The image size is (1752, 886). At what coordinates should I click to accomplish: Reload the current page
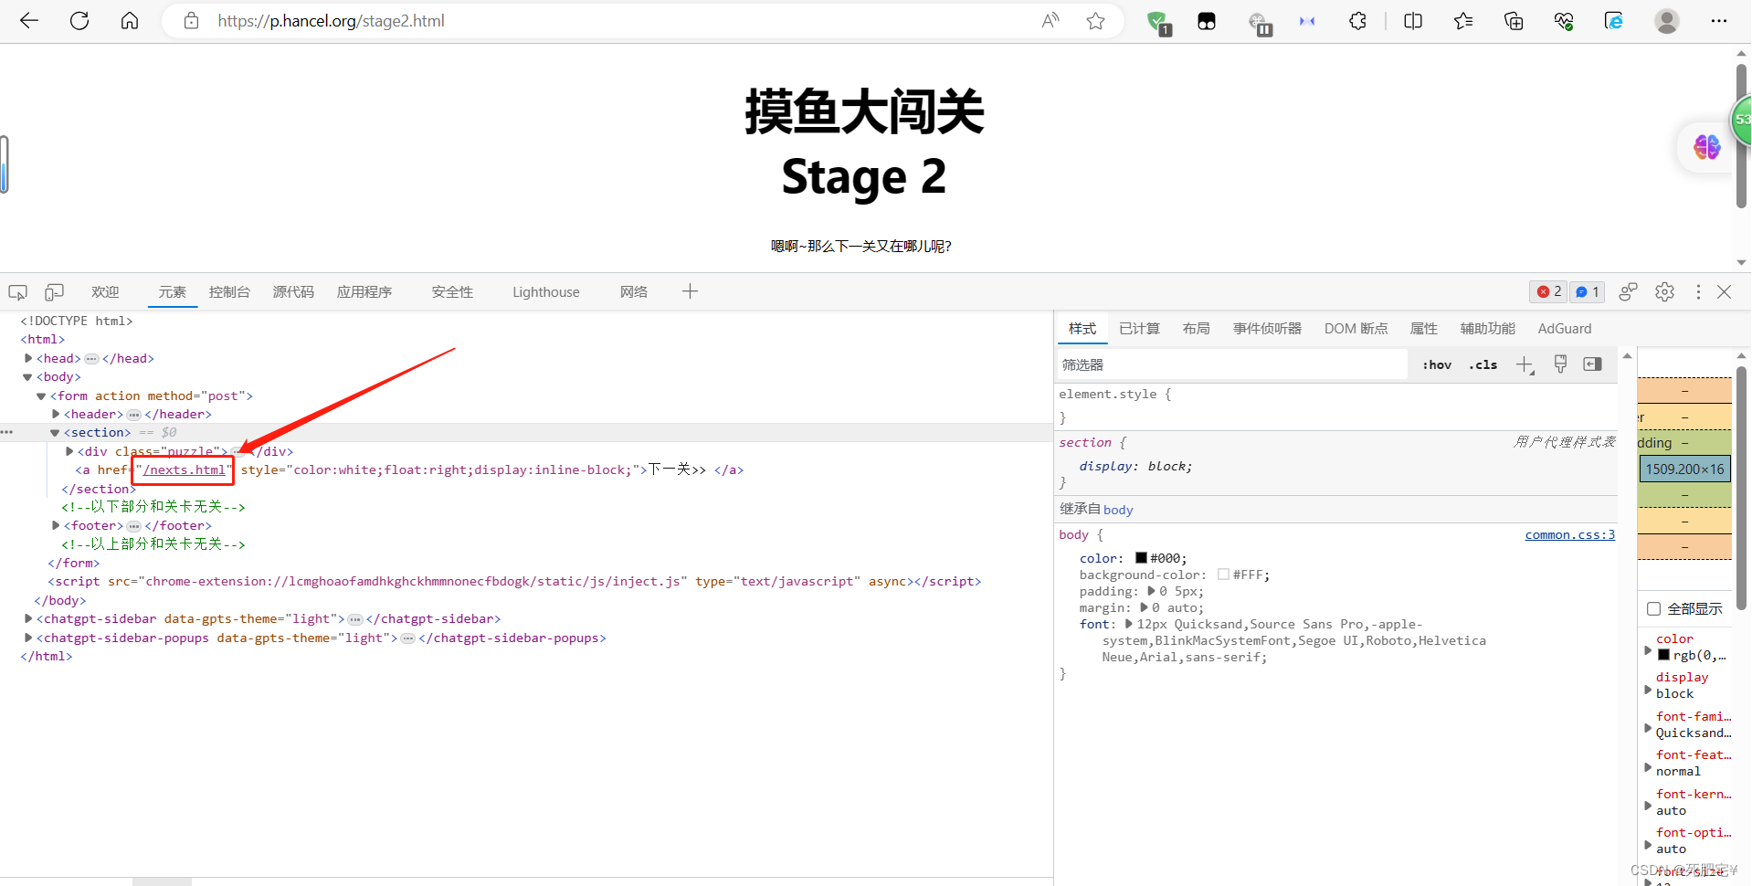[x=79, y=21]
